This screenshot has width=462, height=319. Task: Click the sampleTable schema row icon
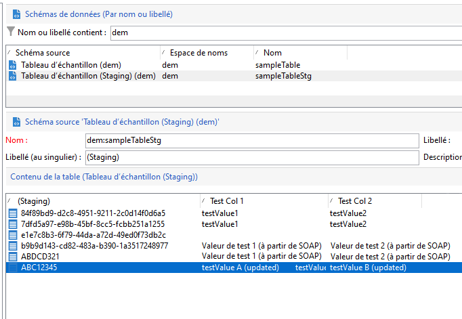(12, 65)
